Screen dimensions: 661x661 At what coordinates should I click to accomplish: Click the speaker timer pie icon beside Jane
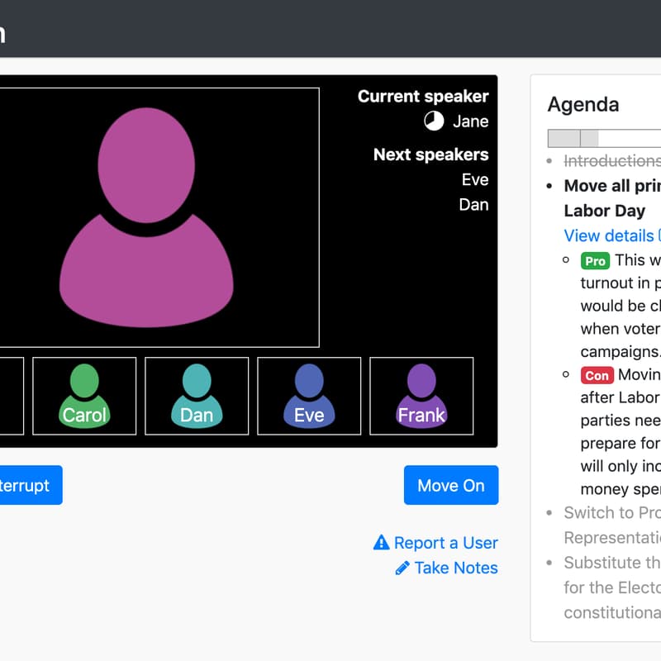pos(434,121)
